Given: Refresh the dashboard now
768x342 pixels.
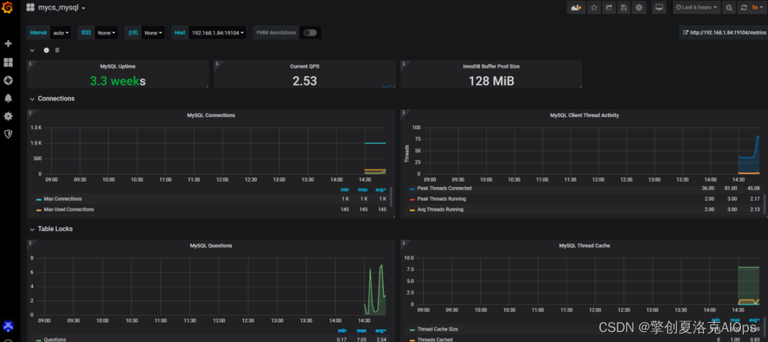Looking at the screenshot, I should coord(744,7).
